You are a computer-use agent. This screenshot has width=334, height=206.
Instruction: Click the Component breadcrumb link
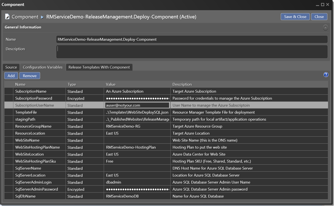(x=25, y=17)
